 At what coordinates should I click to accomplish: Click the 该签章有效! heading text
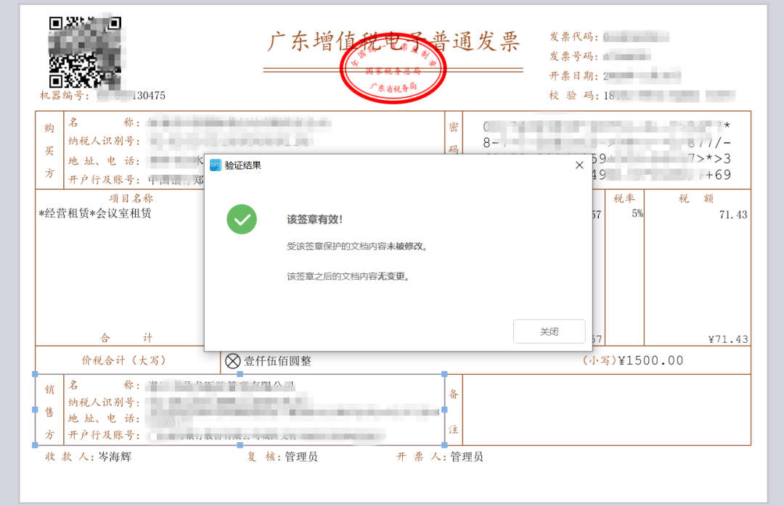click(314, 220)
